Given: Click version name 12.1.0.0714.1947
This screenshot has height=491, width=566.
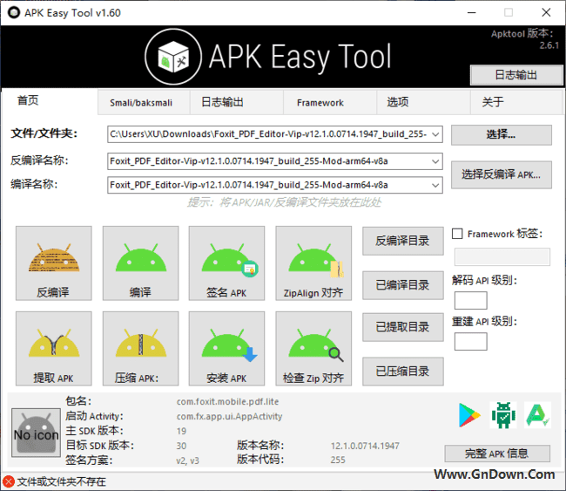Looking at the screenshot, I should coord(365,446).
